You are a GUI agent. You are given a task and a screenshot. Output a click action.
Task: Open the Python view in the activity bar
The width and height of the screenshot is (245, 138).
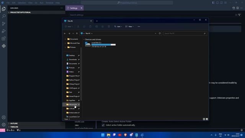tap(3, 46)
